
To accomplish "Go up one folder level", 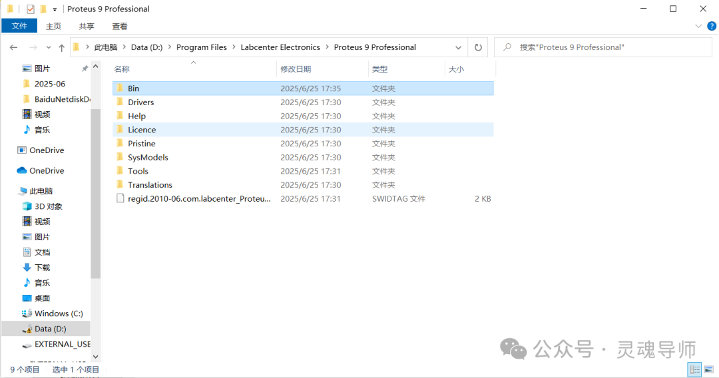I will [61, 47].
